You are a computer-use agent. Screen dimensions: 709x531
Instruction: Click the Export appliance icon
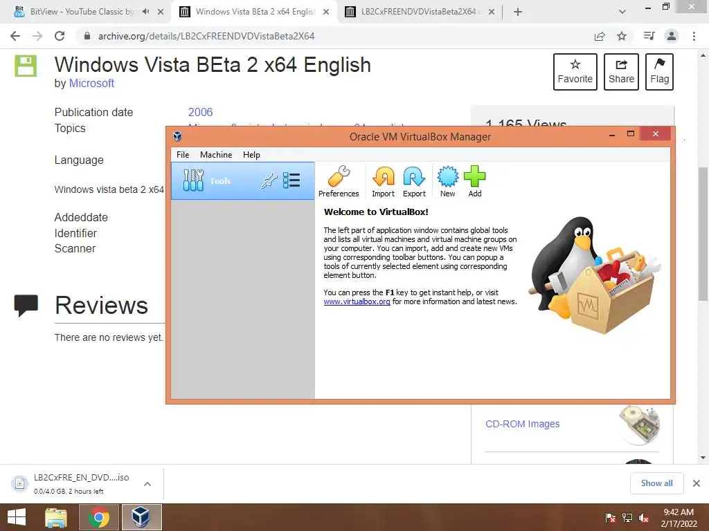414,181
